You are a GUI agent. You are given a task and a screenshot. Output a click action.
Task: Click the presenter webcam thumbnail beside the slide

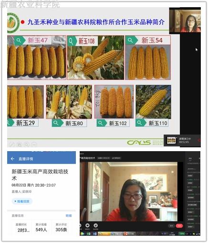pyautogui.click(x=185, y=21)
